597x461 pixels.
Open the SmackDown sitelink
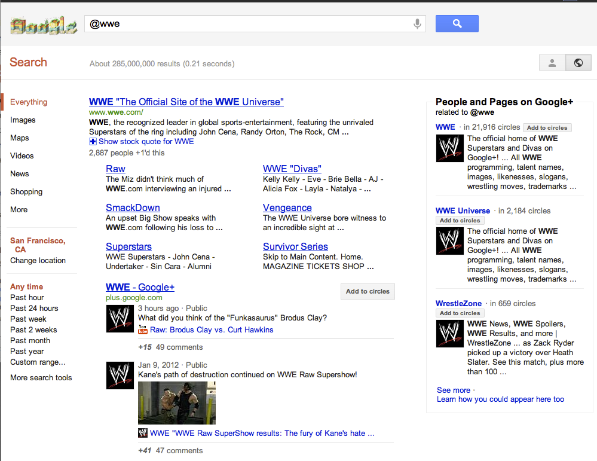(133, 207)
